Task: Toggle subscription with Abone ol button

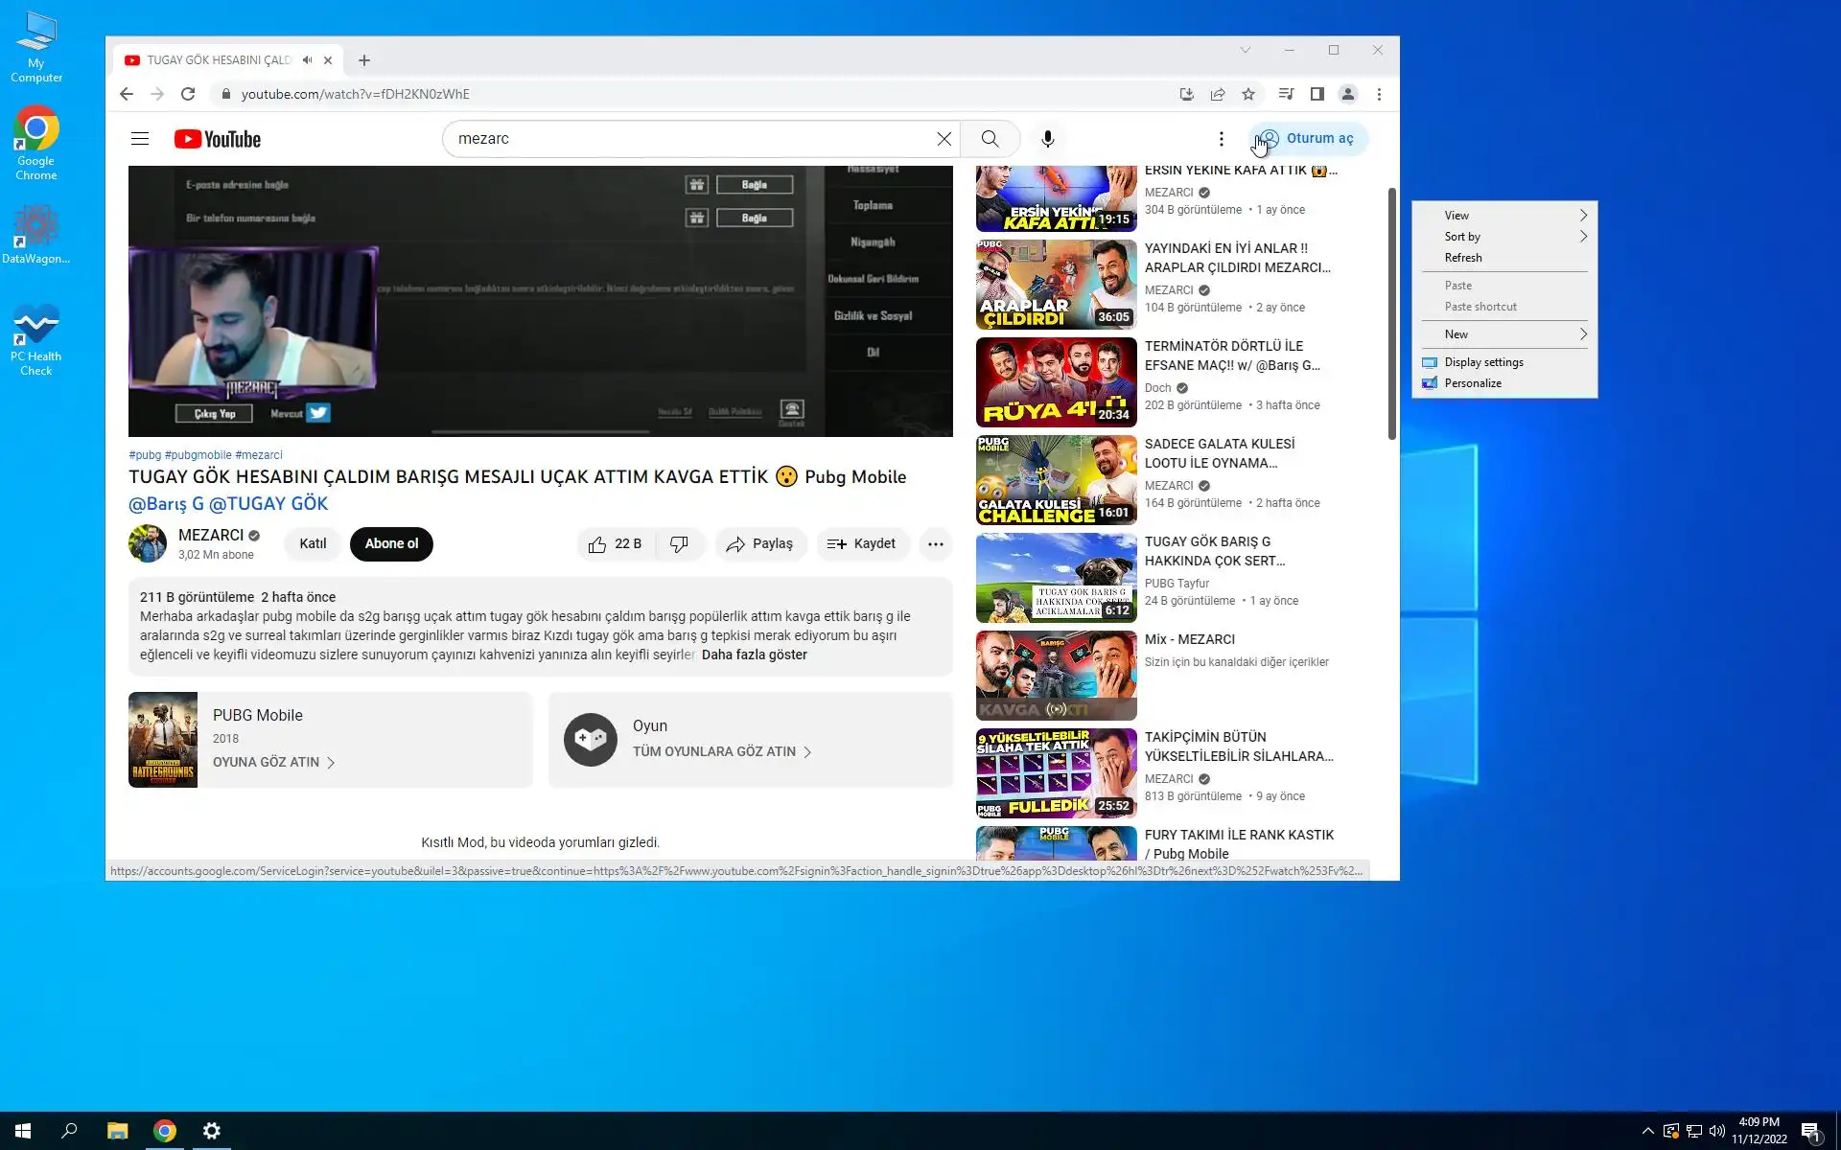Action: coord(391,543)
